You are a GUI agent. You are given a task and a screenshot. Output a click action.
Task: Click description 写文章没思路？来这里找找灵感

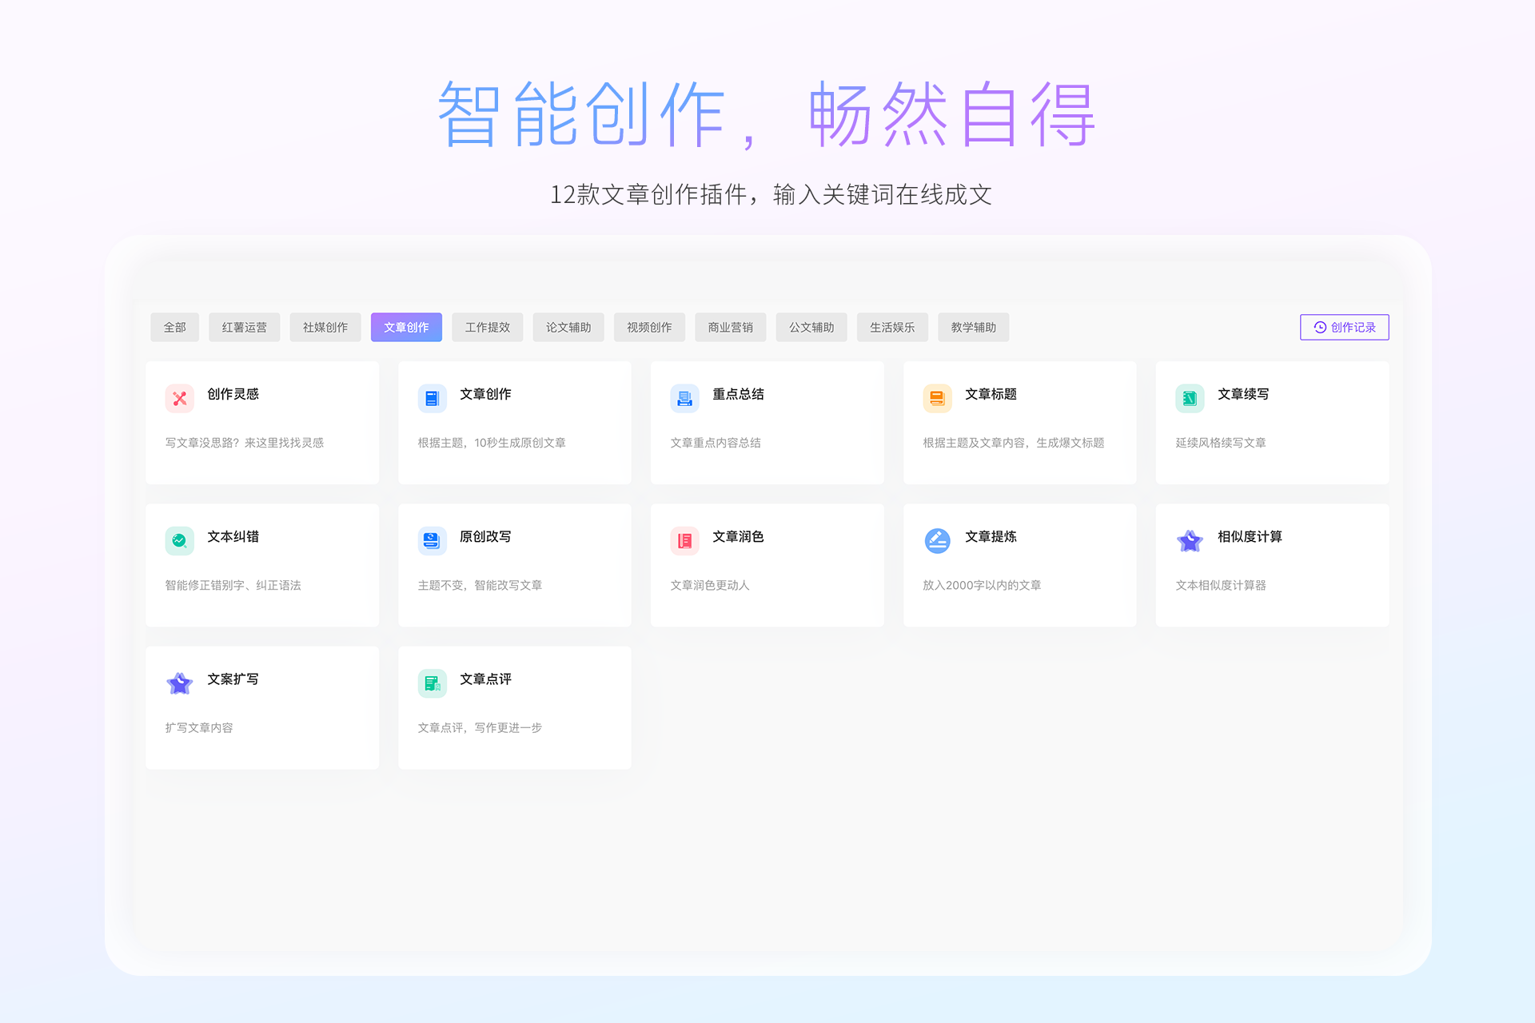tap(244, 443)
